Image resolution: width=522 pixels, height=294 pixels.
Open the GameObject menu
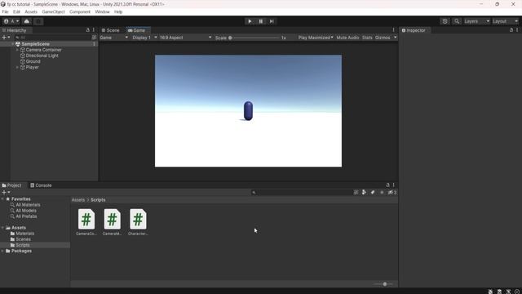pos(53,11)
